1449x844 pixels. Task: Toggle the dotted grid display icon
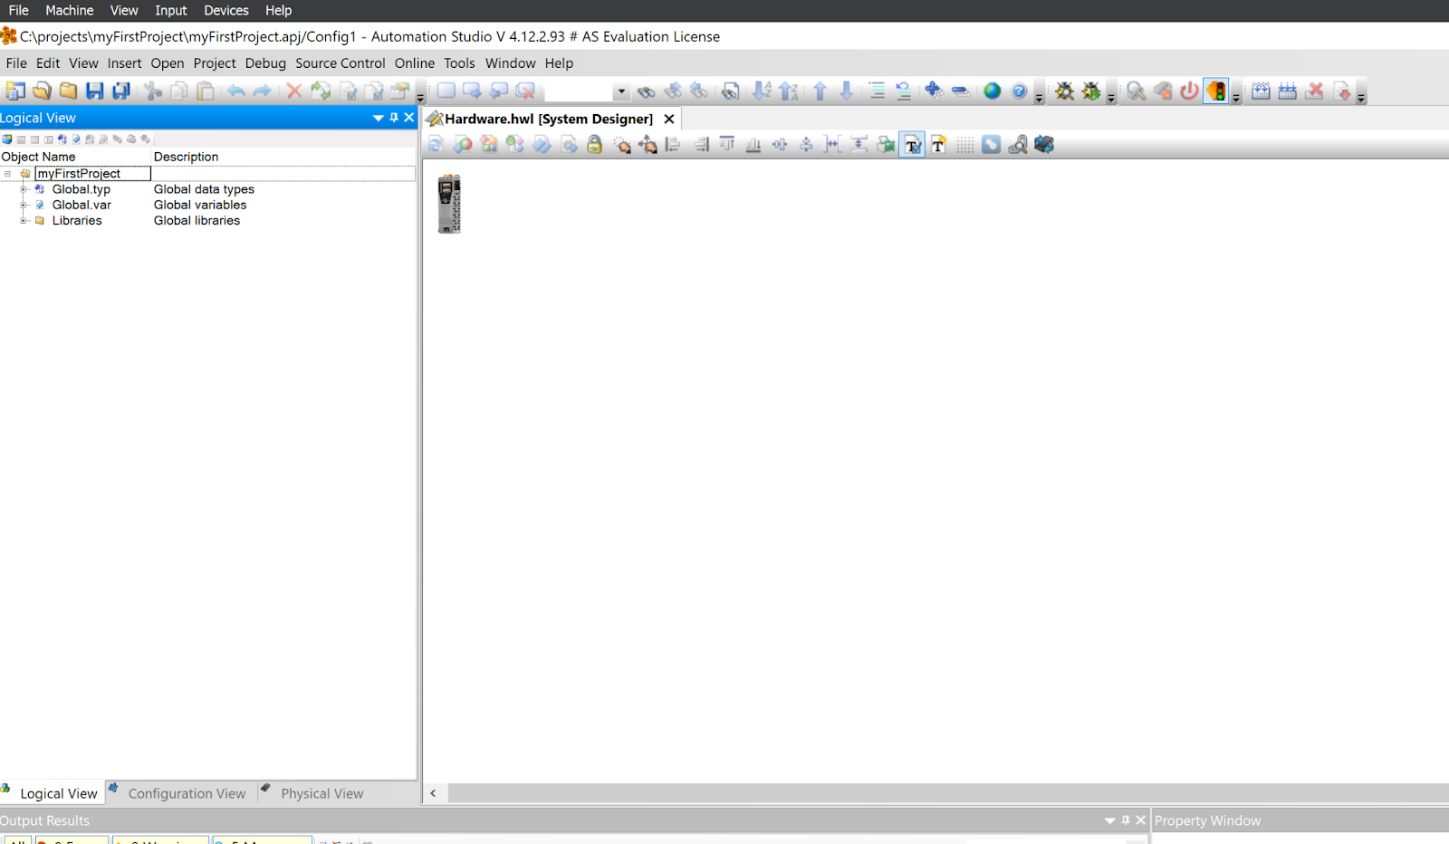tap(965, 145)
